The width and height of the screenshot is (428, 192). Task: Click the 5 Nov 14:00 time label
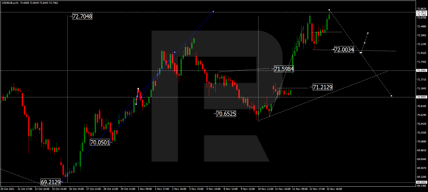click(213, 189)
